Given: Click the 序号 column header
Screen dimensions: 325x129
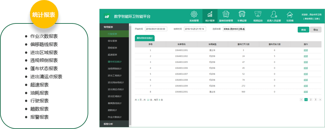Looking at the screenshot, I should 150,44.
